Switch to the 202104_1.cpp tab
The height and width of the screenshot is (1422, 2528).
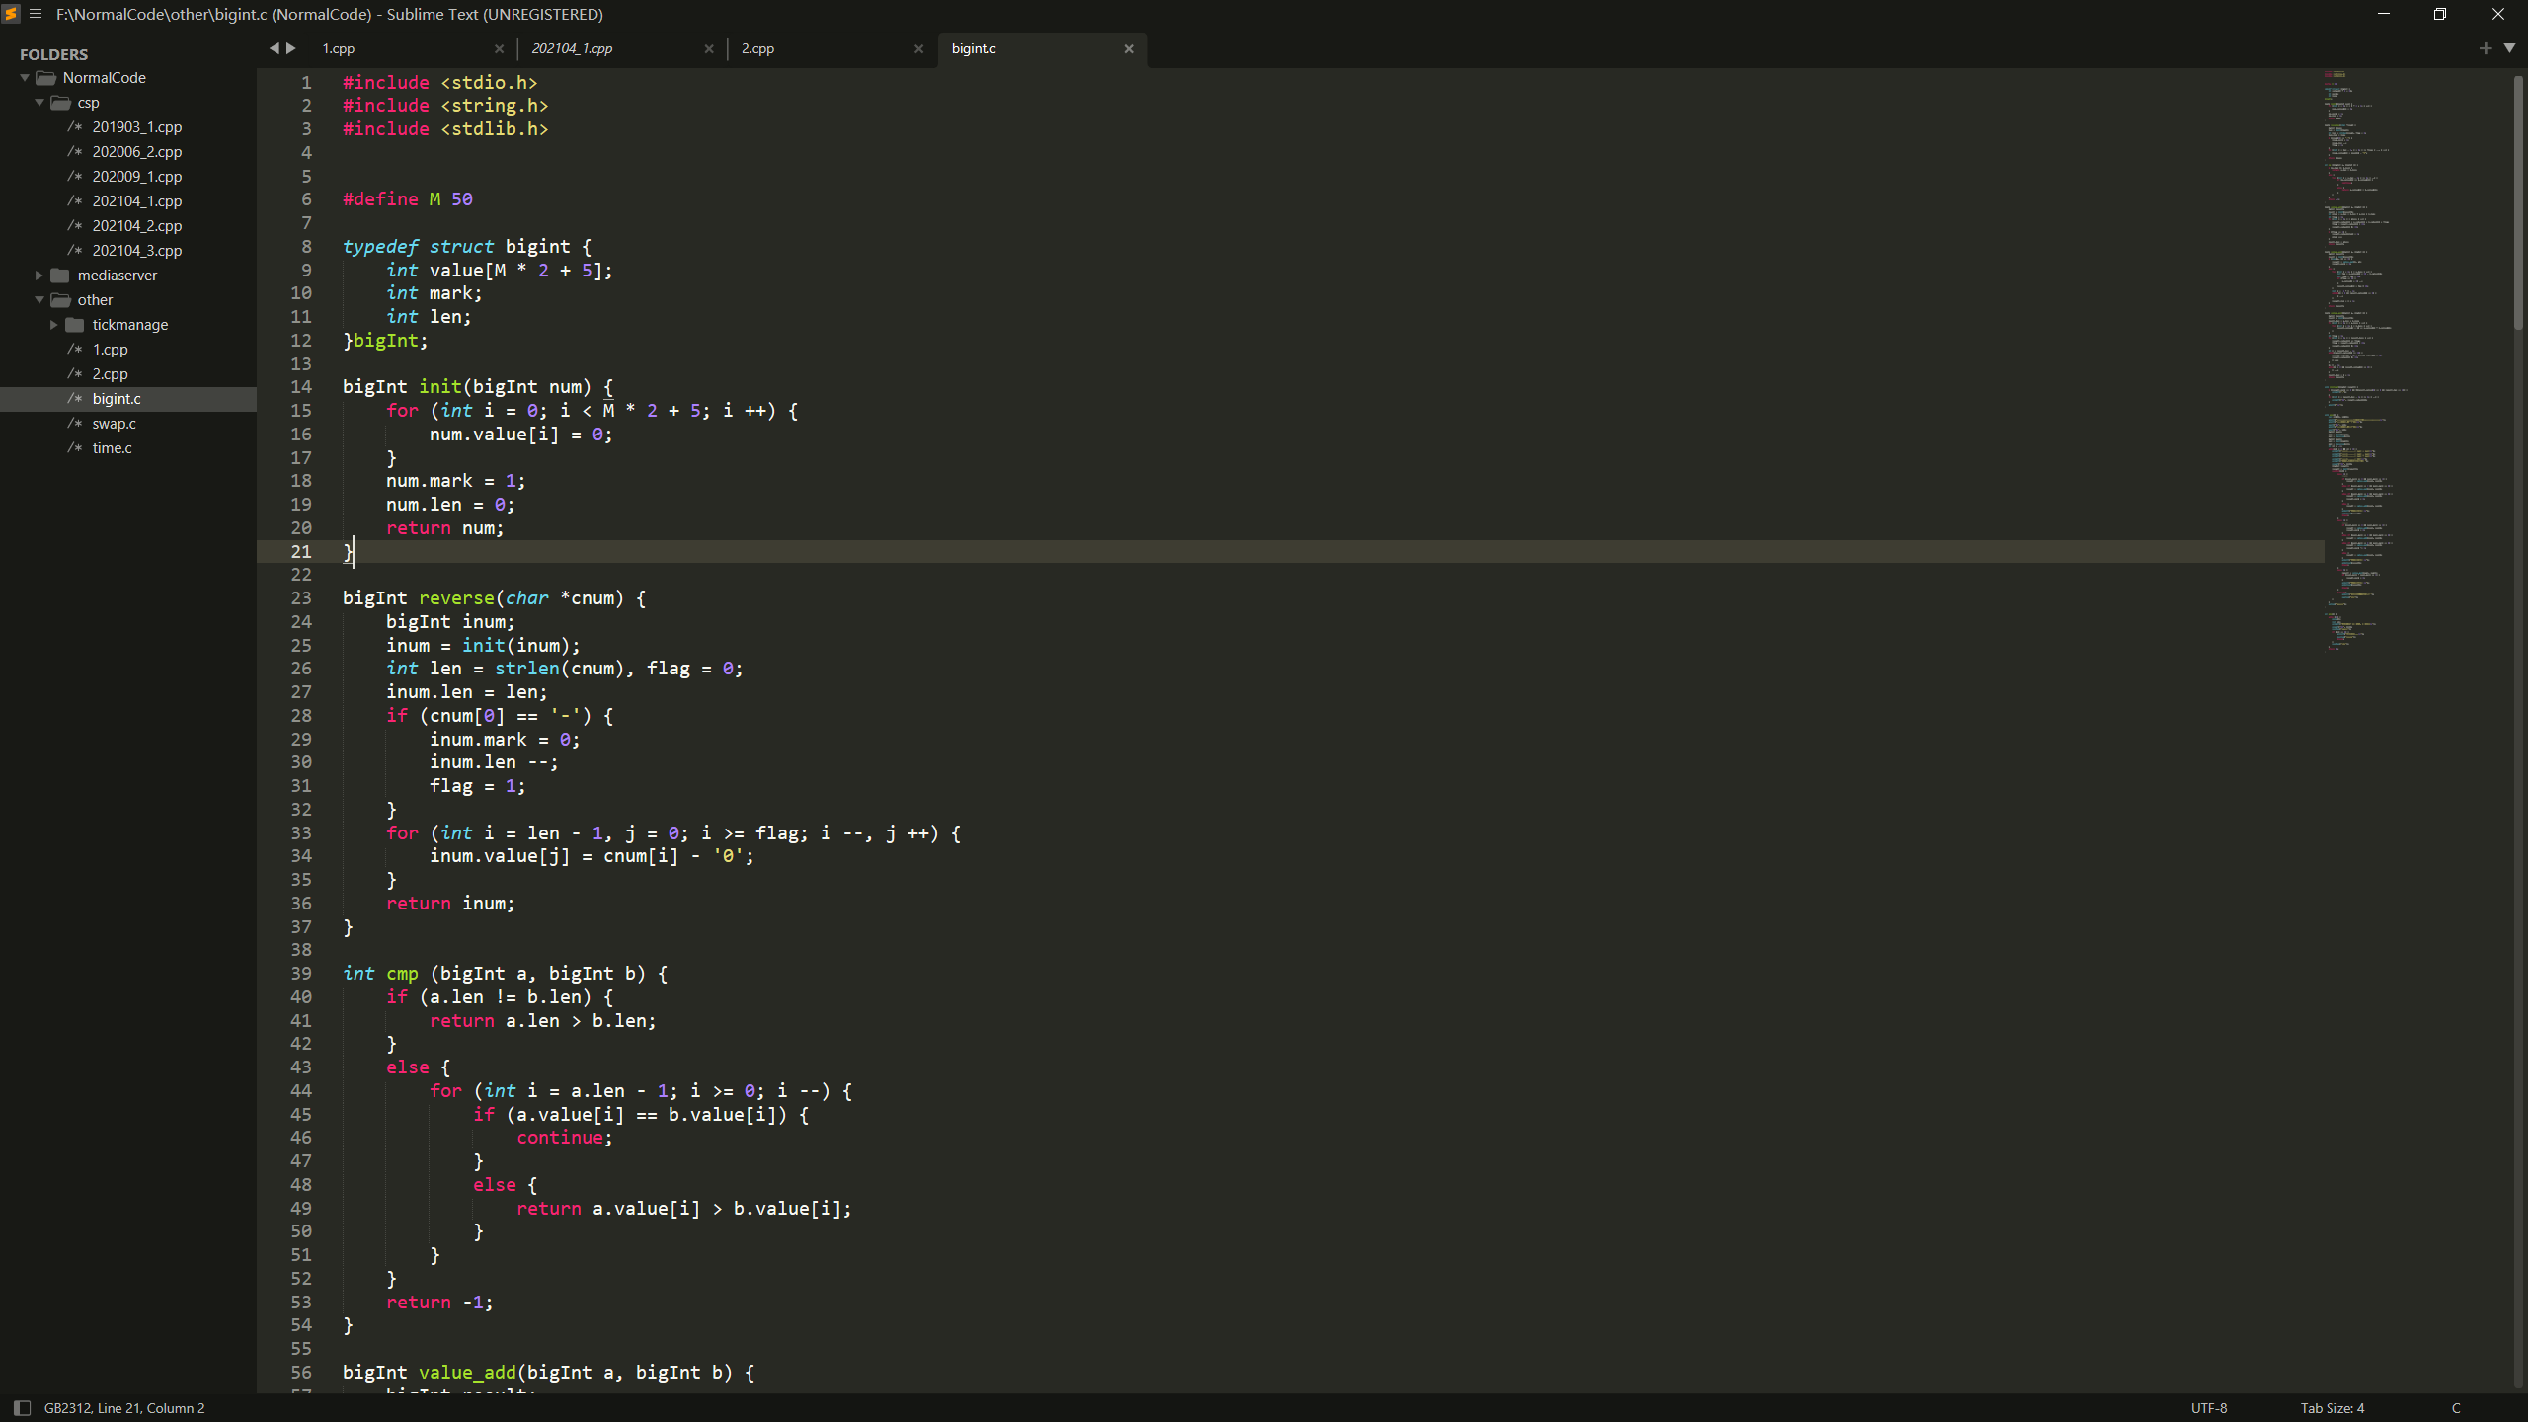point(572,48)
